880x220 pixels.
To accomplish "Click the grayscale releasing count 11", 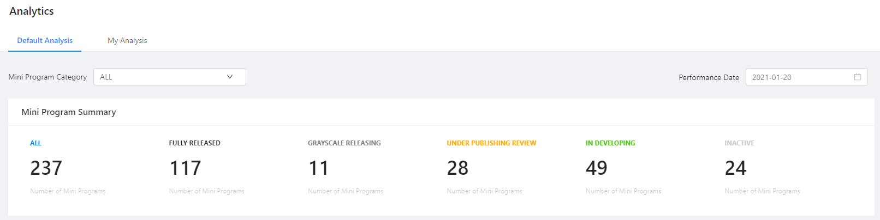I will [319, 168].
